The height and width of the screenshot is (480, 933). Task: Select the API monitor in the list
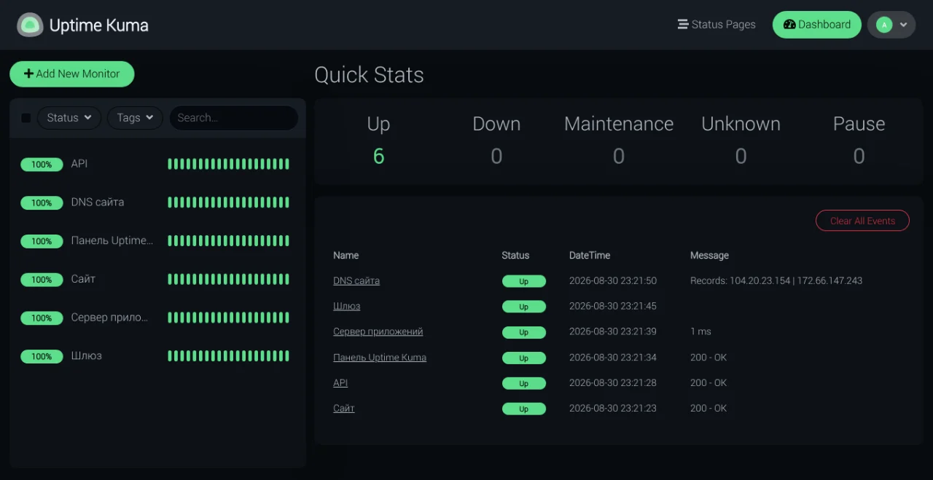coord(157,164)
